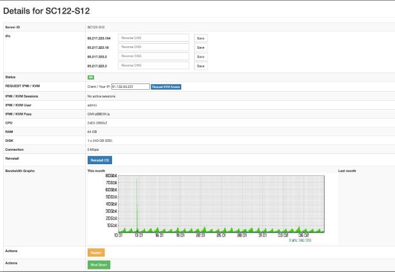Click the green OK status badge
The height and width of the screenshot is (272, 395).
point(90,77)
